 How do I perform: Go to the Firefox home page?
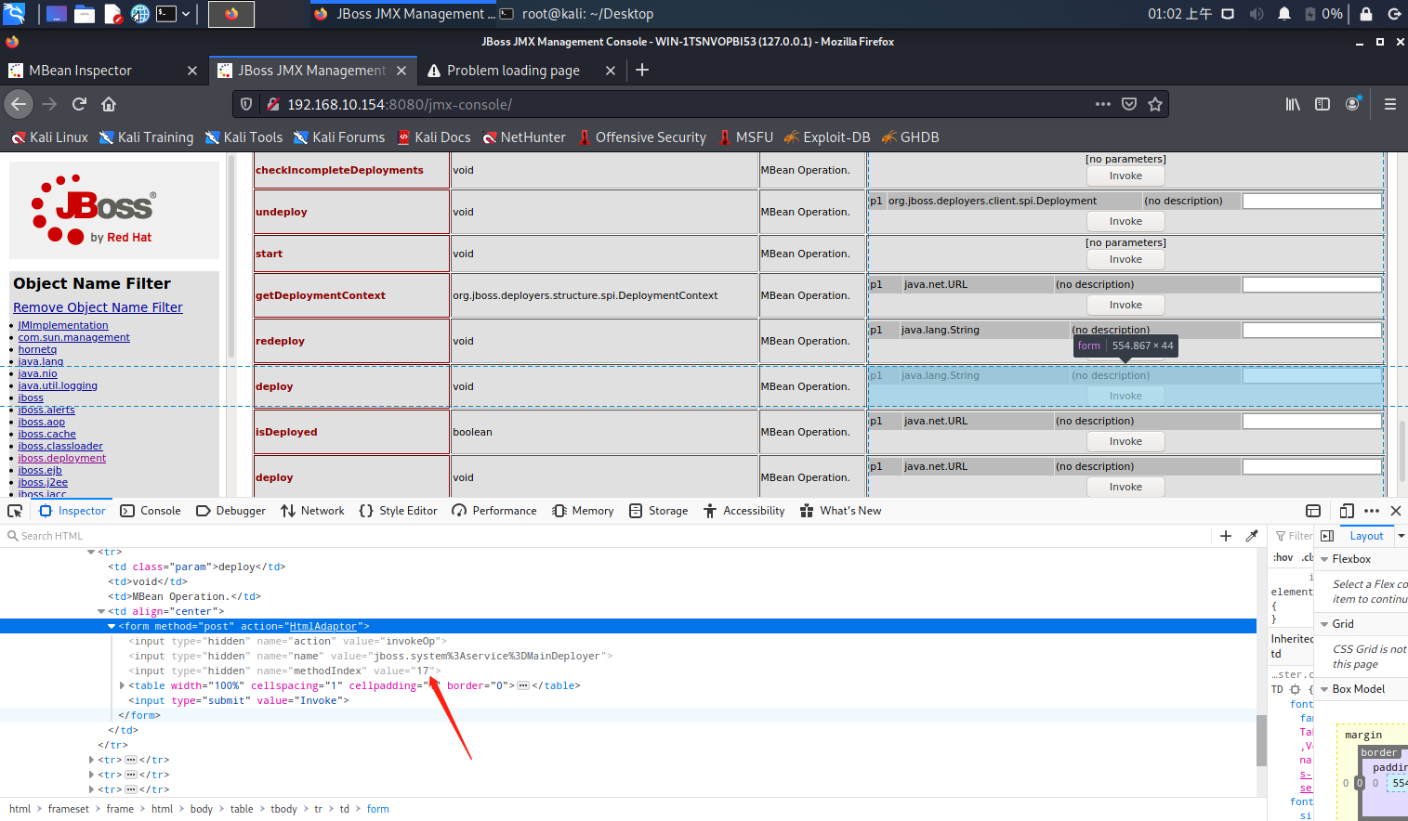109,104
